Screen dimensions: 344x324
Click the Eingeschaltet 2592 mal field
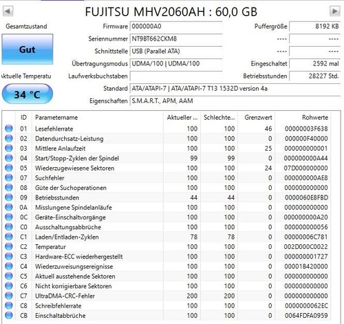coord(314,63)
